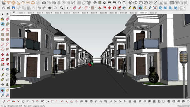
Task: Show the V-Ray frame buffer window
Action: [172, 2]
